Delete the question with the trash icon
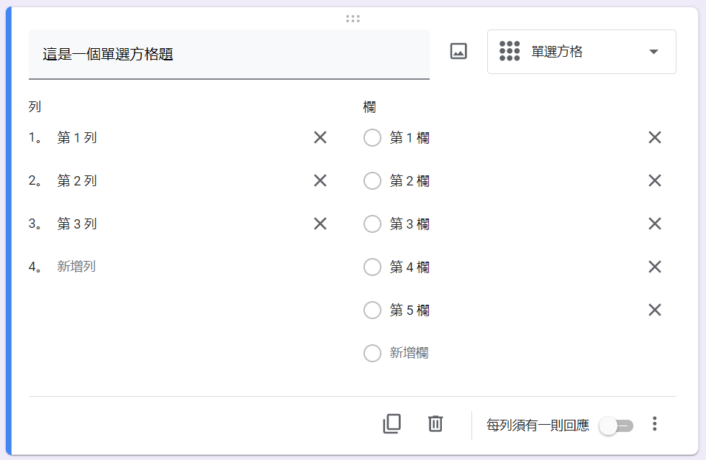 (435, 423)
